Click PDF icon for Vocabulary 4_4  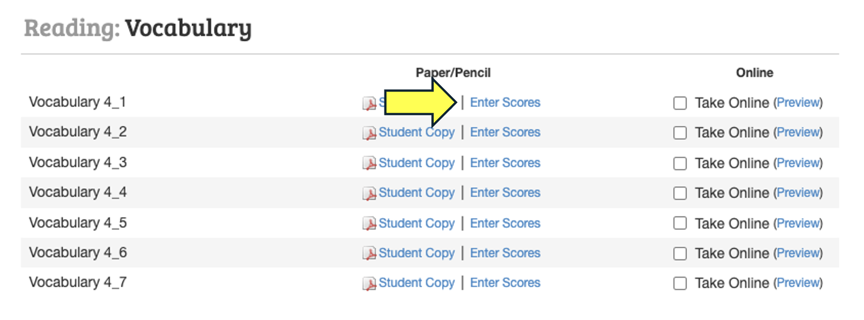point(369,193)
